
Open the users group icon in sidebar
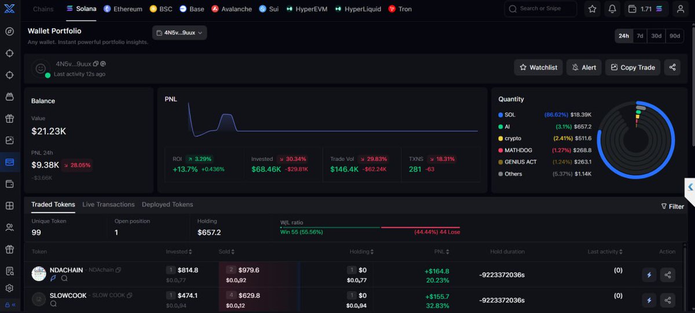click(9, 227)
